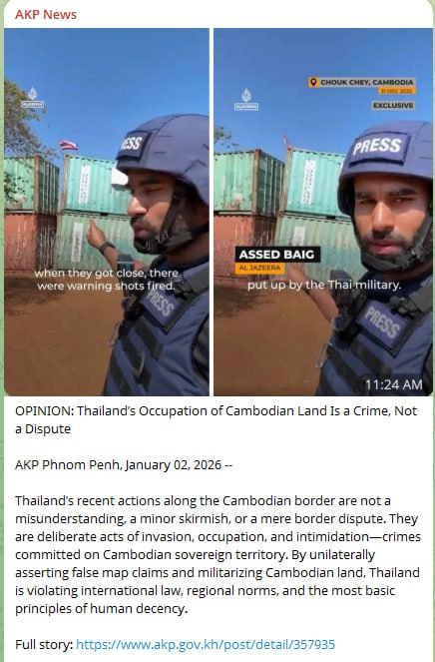Open the AKP News channel name
Image resolution: width=435 pixels, height=662 pixels.
46,15
